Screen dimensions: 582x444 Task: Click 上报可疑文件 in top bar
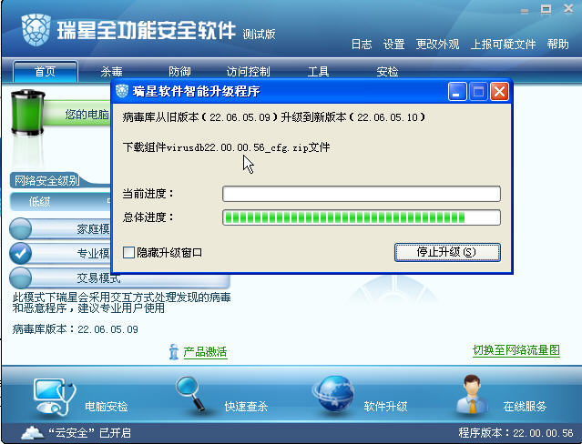(503, 45)
